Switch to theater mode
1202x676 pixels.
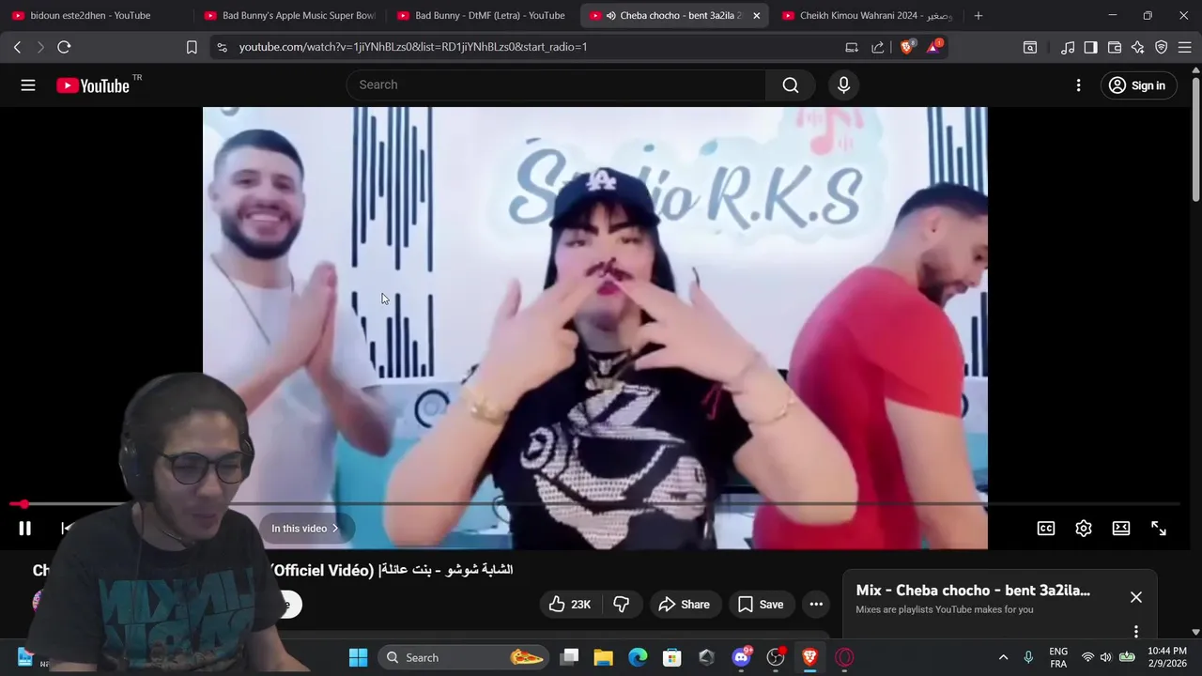[1121, 529]
